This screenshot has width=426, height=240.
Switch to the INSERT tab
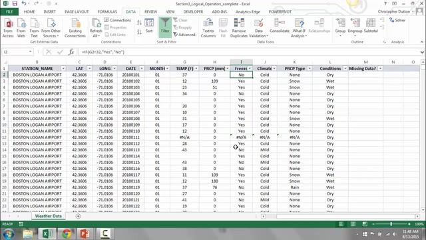point(50,12)
